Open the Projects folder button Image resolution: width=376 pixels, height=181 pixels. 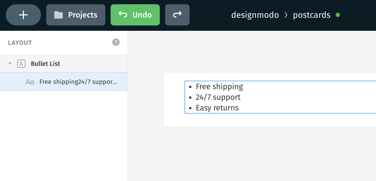click(76, 15)
